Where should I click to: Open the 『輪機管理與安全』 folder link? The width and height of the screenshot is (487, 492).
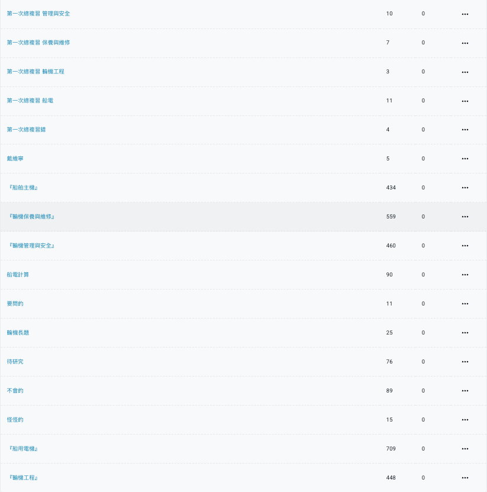(x=31, y=246)
